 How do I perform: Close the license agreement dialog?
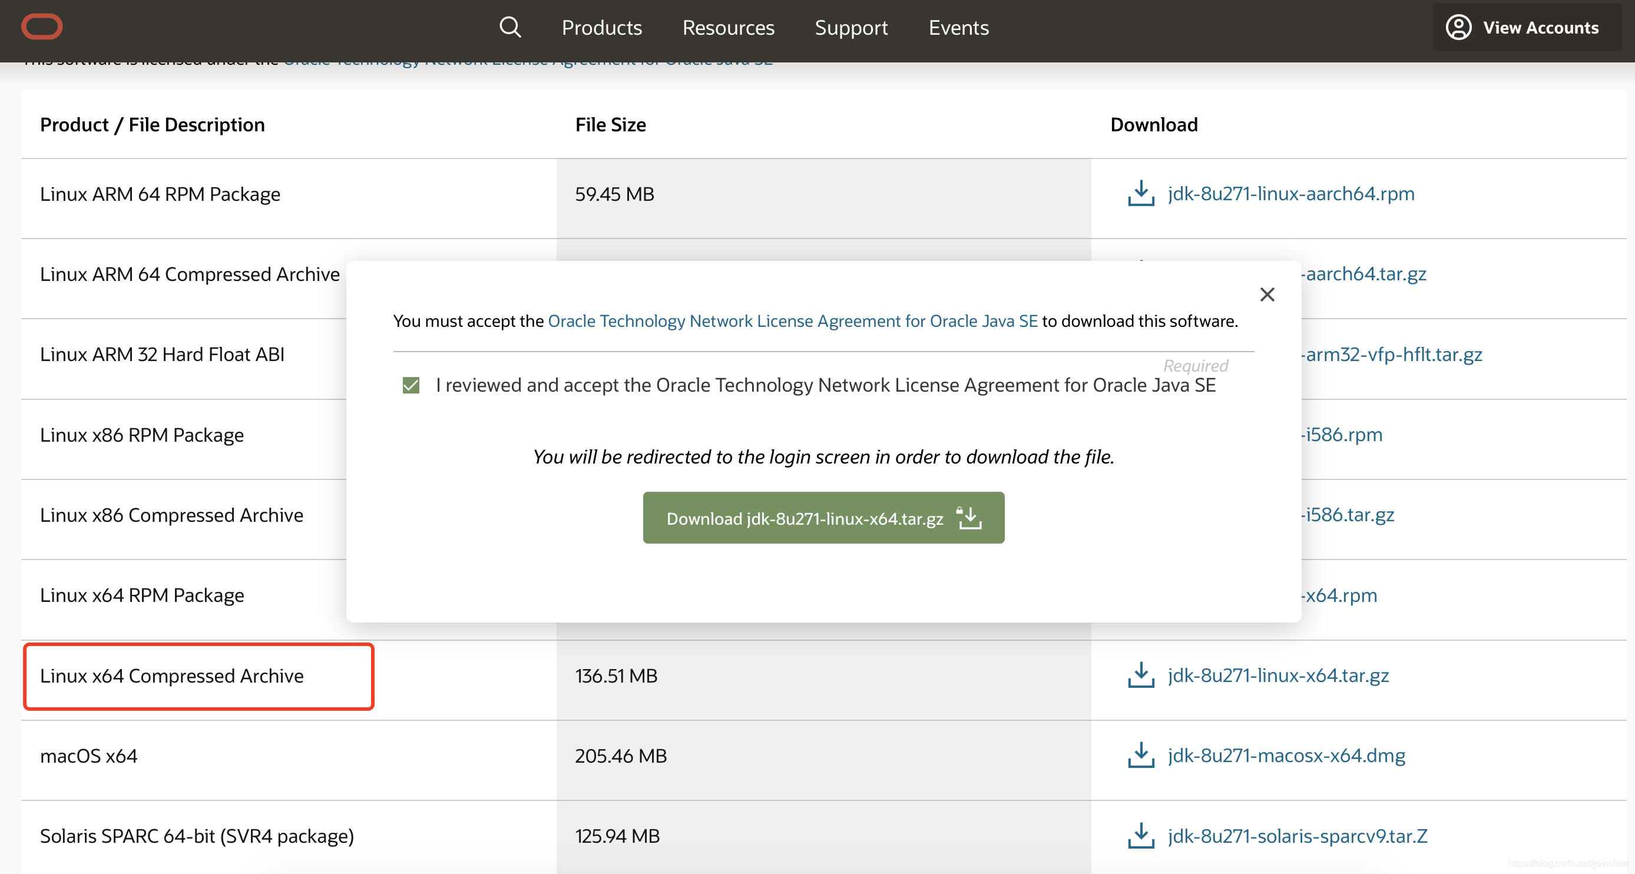(x=1267, y=294)
